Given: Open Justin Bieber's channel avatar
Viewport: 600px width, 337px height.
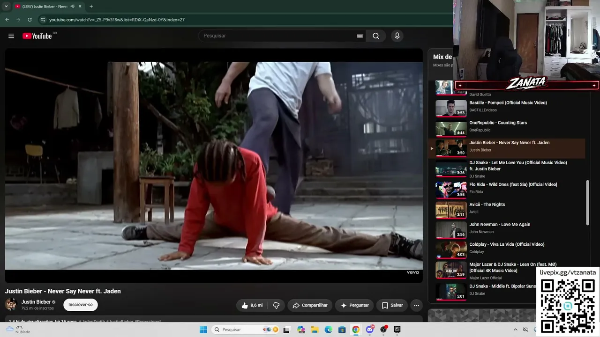Looking at the screenshot, I should pyautogui.click(x=11, y=304).
